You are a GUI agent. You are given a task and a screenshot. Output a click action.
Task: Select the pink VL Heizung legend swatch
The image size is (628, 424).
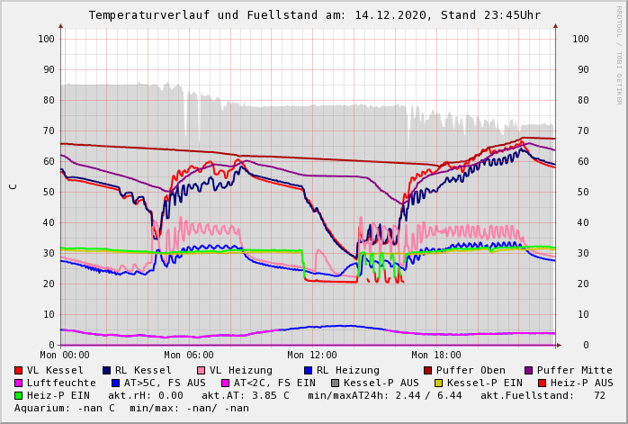pos(201,370)
